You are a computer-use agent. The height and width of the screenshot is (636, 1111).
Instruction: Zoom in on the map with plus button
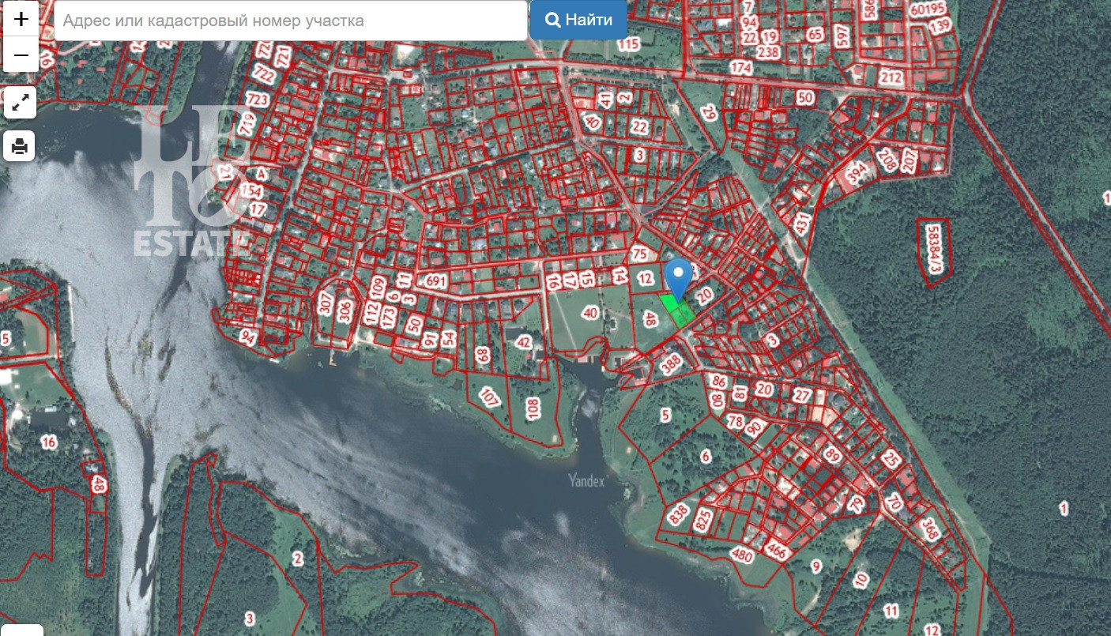pyautogui.click(x=21, y=18)
